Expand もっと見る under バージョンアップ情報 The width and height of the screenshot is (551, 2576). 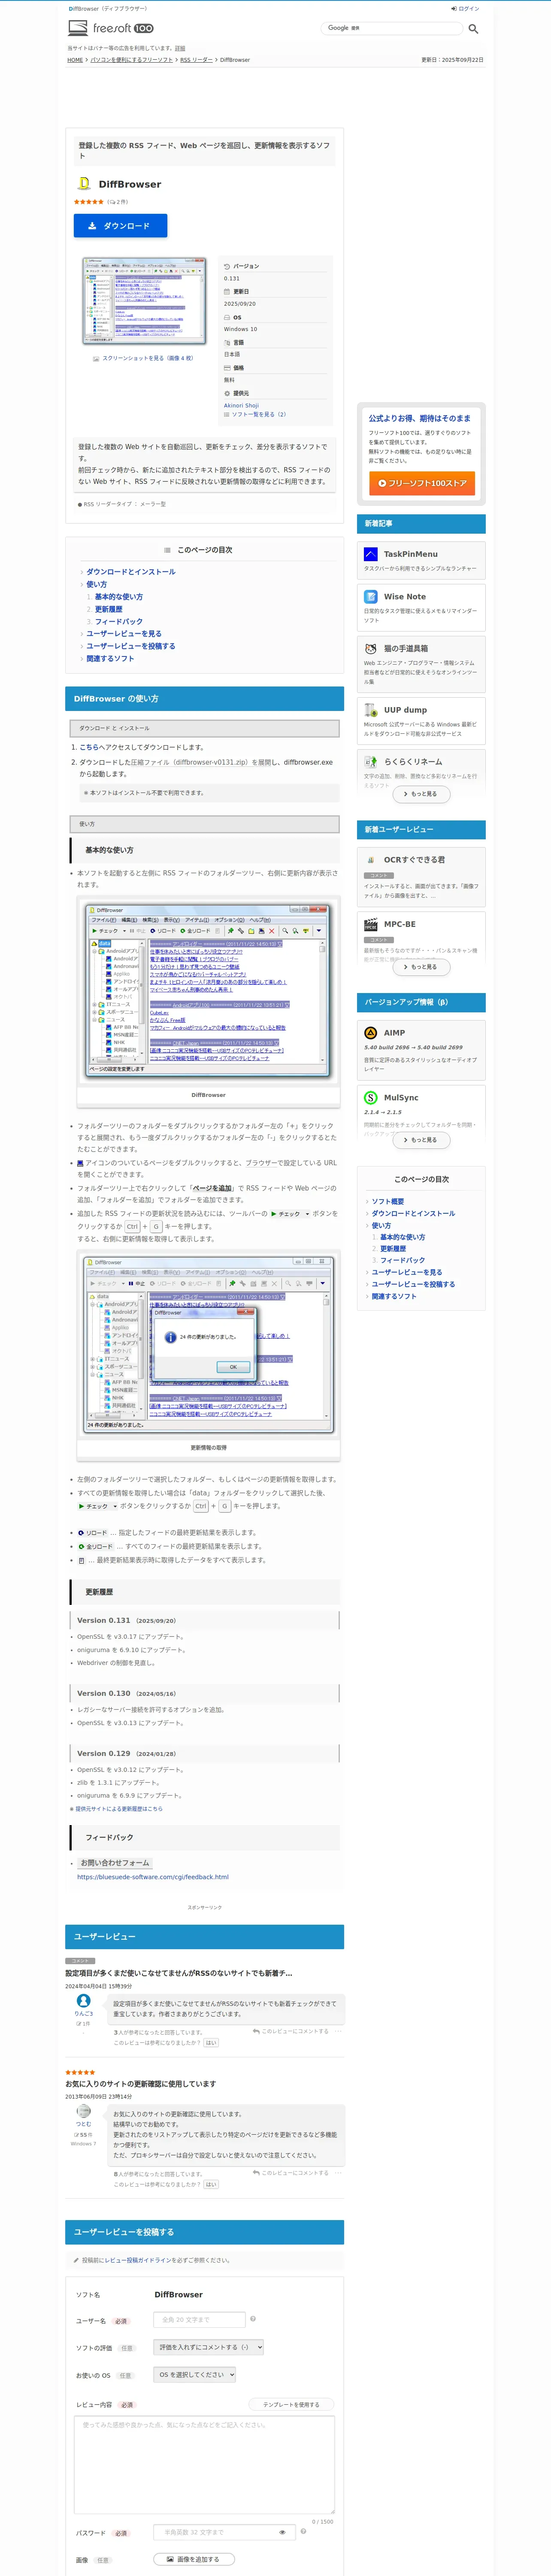click(421, 1140)
